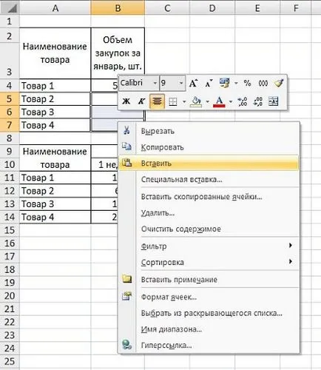The image size is (321, 370).
Task: Click the Hyperlink globe icon
Action: [127, 344]
